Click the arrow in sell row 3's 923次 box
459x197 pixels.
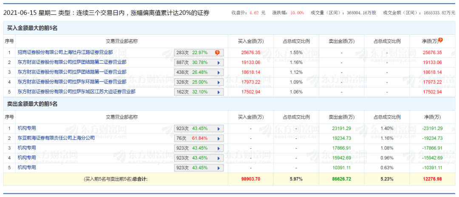(x=218, y=148)
